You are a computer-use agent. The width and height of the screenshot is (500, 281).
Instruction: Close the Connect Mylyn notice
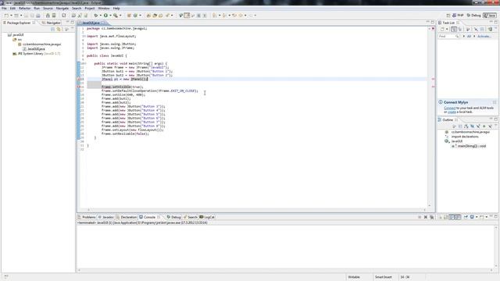pyautogui.click(x=495, y=102)
